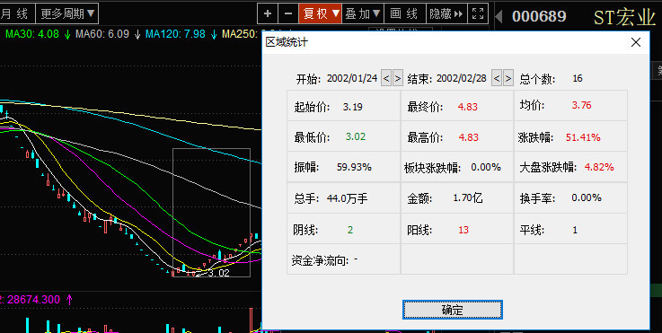Step start date back with < arrow
662x333 pixels.
point(386,78)
